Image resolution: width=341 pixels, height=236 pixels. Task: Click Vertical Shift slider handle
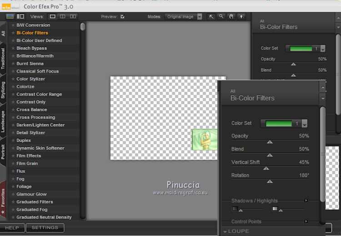tap(266, 168)
